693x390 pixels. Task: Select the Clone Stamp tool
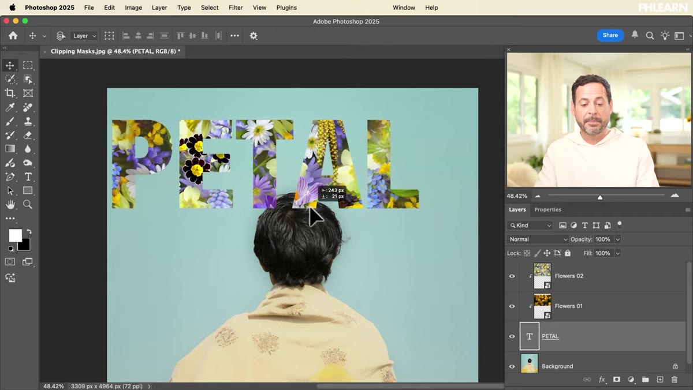coord(28,121)
